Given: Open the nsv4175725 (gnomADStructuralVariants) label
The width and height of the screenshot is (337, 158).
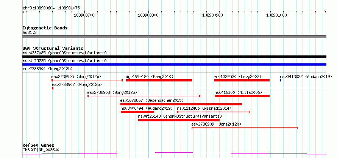Looking at the screenshot, I should 65,61.
